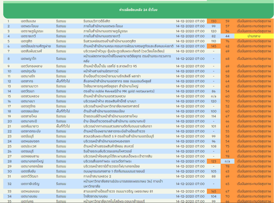
Task: Select the district cell "เขตหนองจอก" in row 24
Action: pyautogui.click(x=30, y=141)
